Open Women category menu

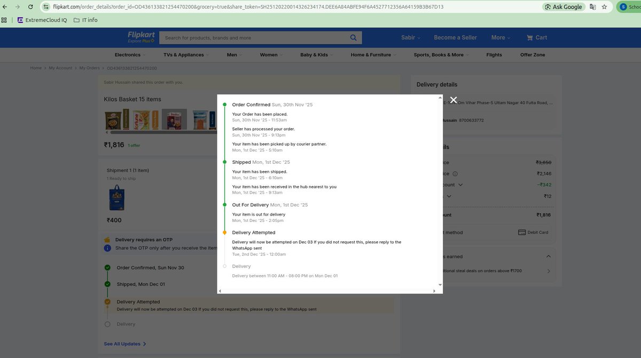pos(271,55)
